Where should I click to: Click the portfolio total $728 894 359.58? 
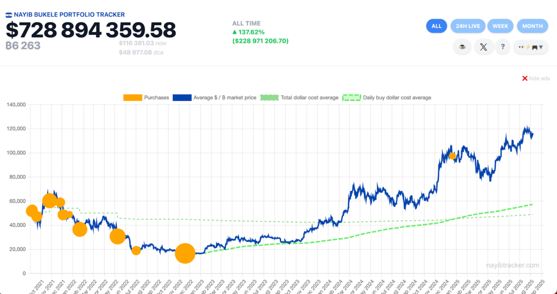(x=91, y=30)
